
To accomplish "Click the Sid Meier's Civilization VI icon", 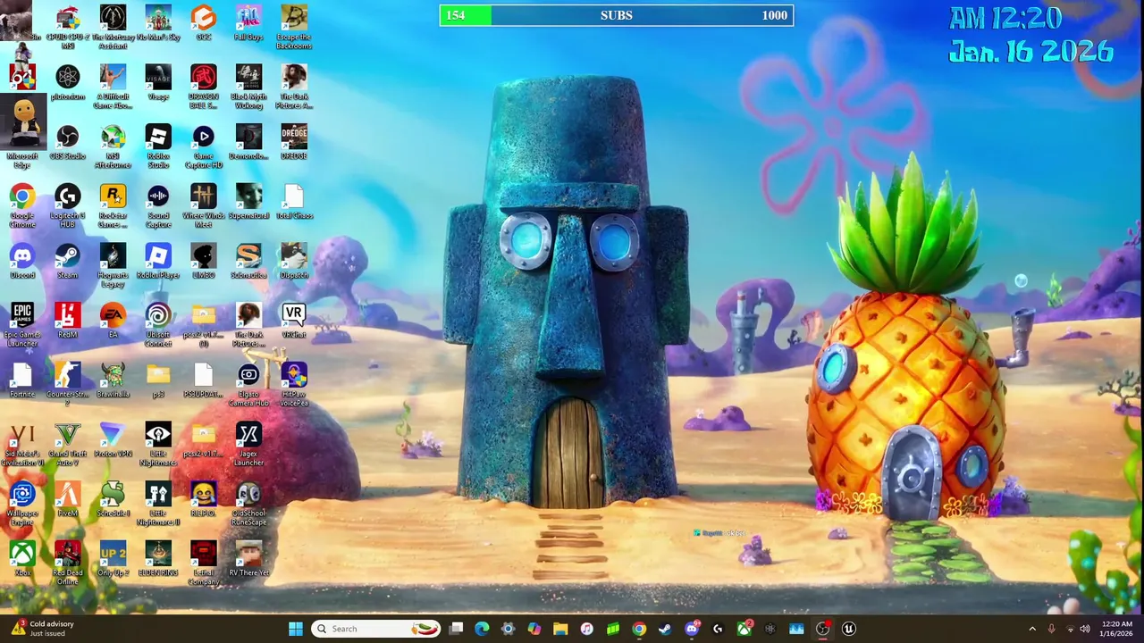I will (22, 445).
